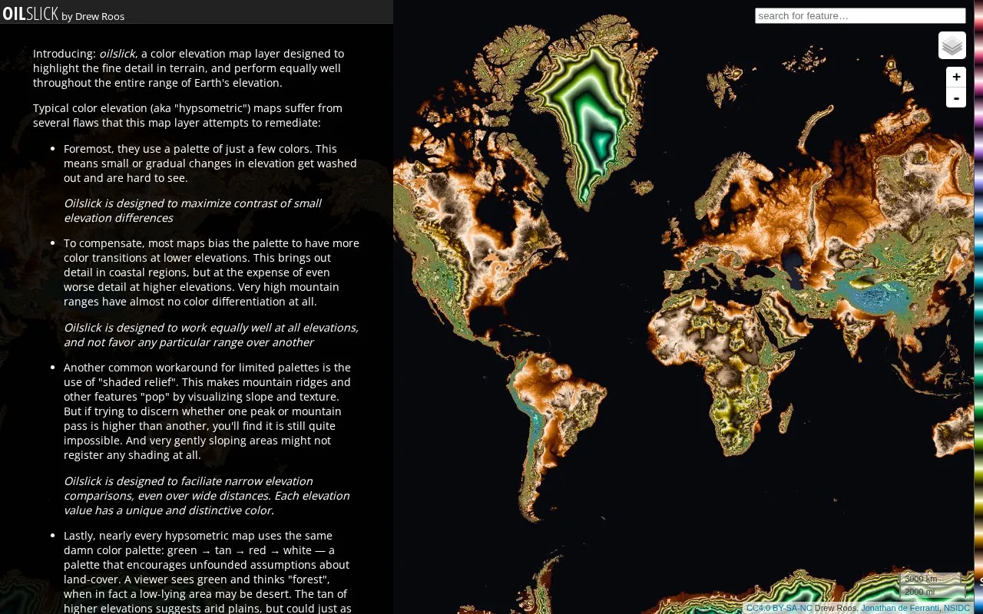The width and height of the screenshot is (983, 614).
Task: Click the 'Introducing: oilslick' intro paragraph
Action: tap(188, 68)
